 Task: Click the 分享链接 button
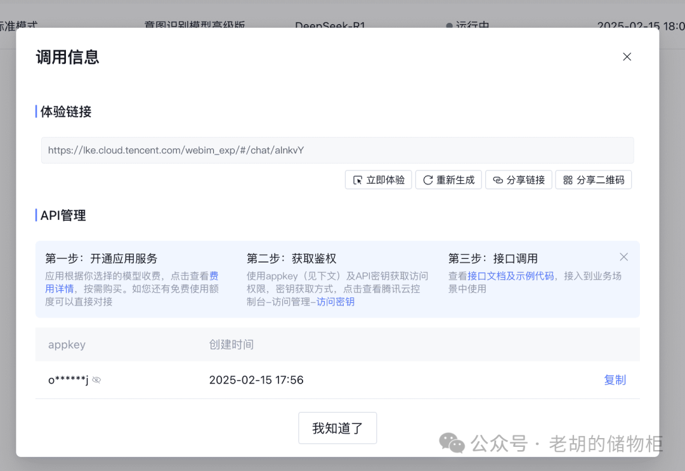519,180
